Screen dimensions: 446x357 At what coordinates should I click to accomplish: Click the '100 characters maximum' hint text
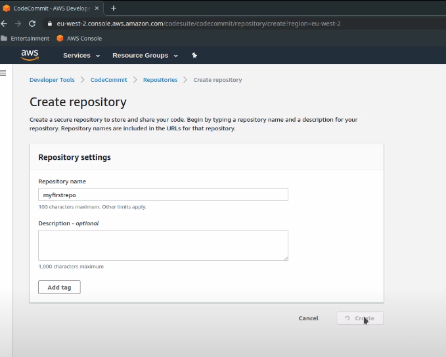93,207
